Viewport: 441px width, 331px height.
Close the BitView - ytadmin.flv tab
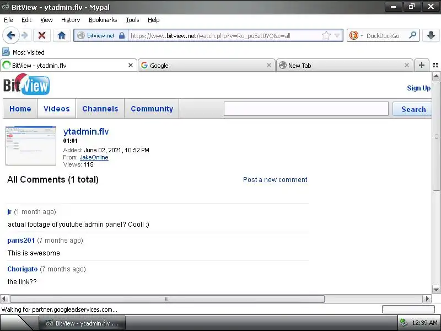pos(131,65)
